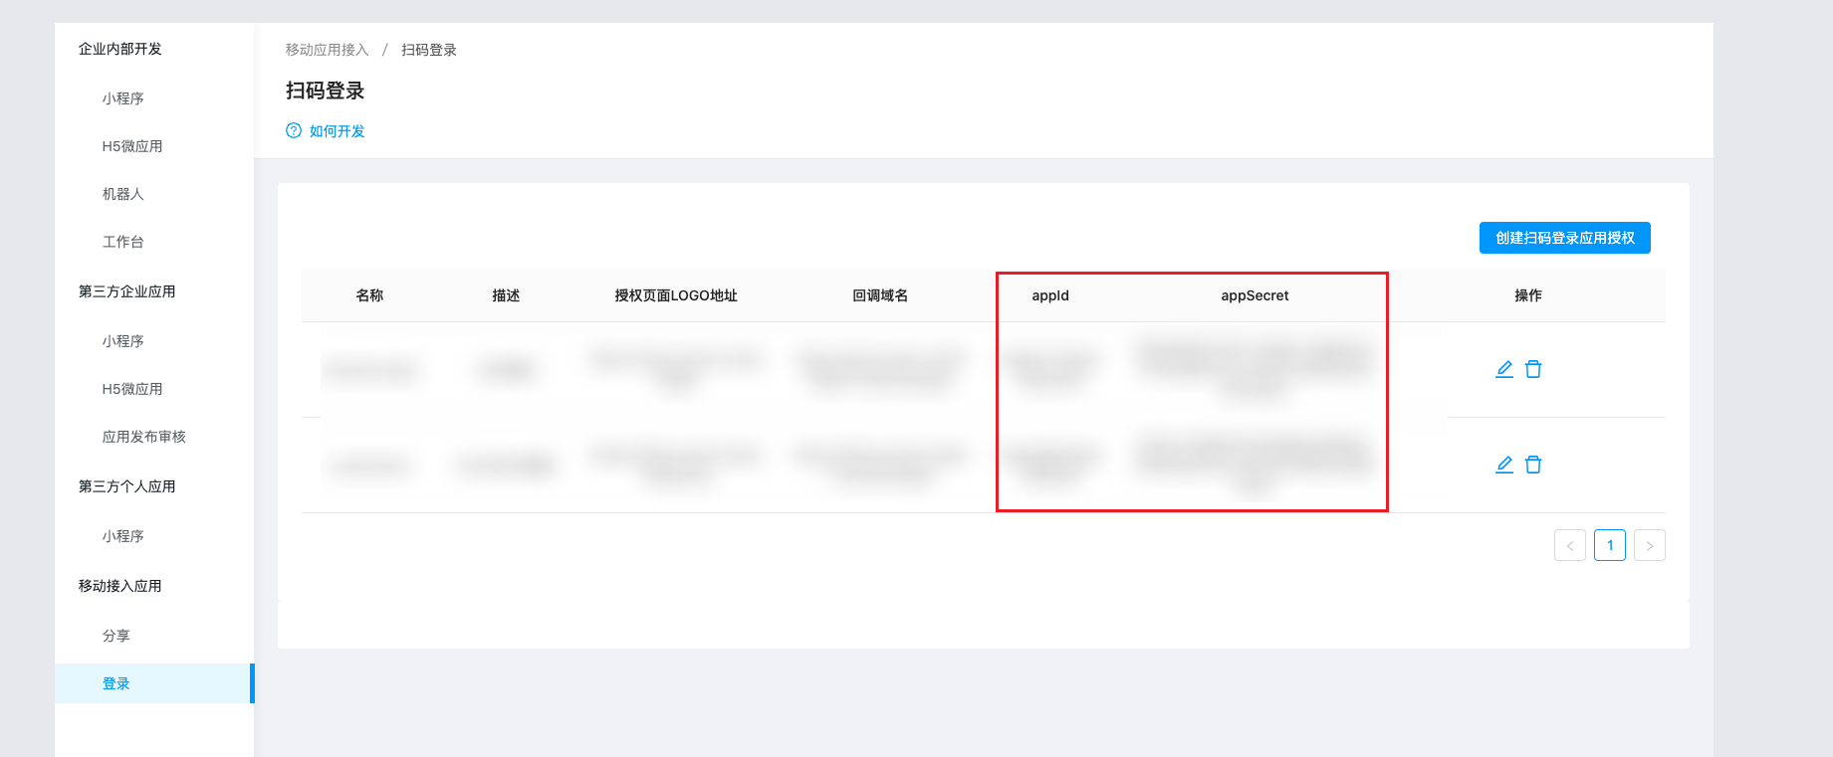Open the 如何开发 help link
Viewport: 1833px width, 757px height.
[337, 131]
